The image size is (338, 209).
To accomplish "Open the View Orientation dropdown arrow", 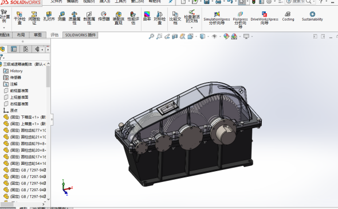I will [196, 37].
